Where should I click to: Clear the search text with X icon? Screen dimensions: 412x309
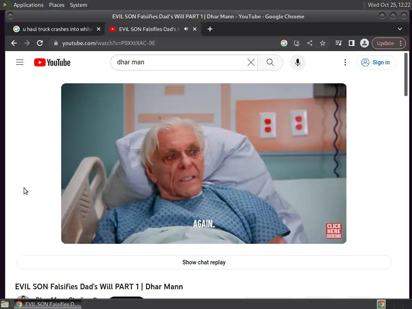pos(251,62)
